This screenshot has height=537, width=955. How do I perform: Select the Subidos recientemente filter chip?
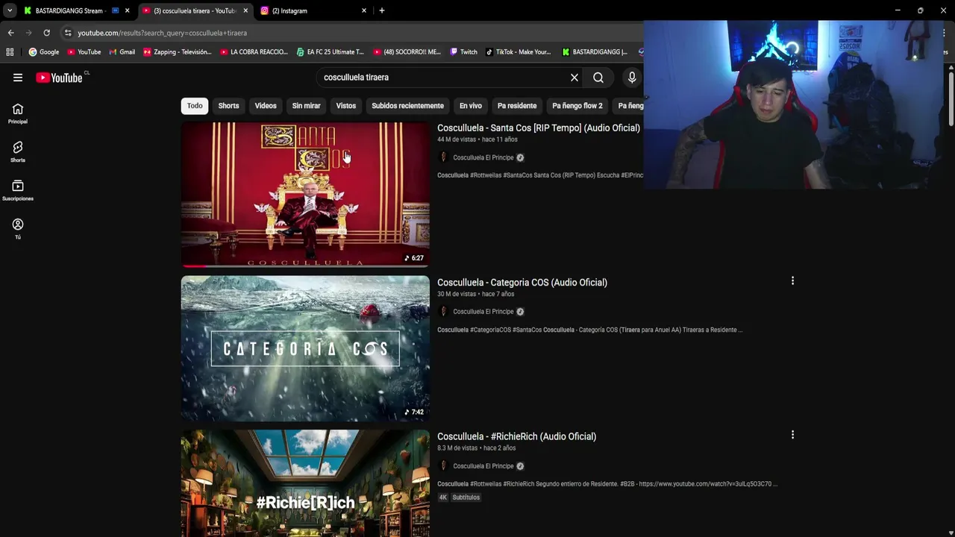coord(407,106)
